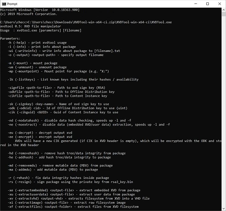226x211 pixels.
Task: Click the '-odk (-odkid) <id>' line
Action: tap(67, 108)
